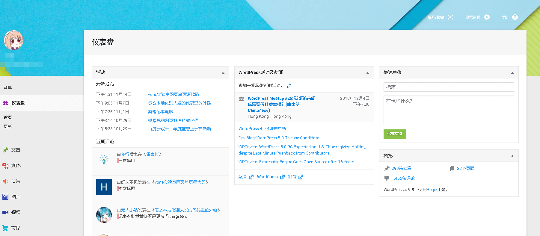The image size is (540, 236).
Task: Open 公告 announcements in sidebar
Action: [x=16, y=181]
